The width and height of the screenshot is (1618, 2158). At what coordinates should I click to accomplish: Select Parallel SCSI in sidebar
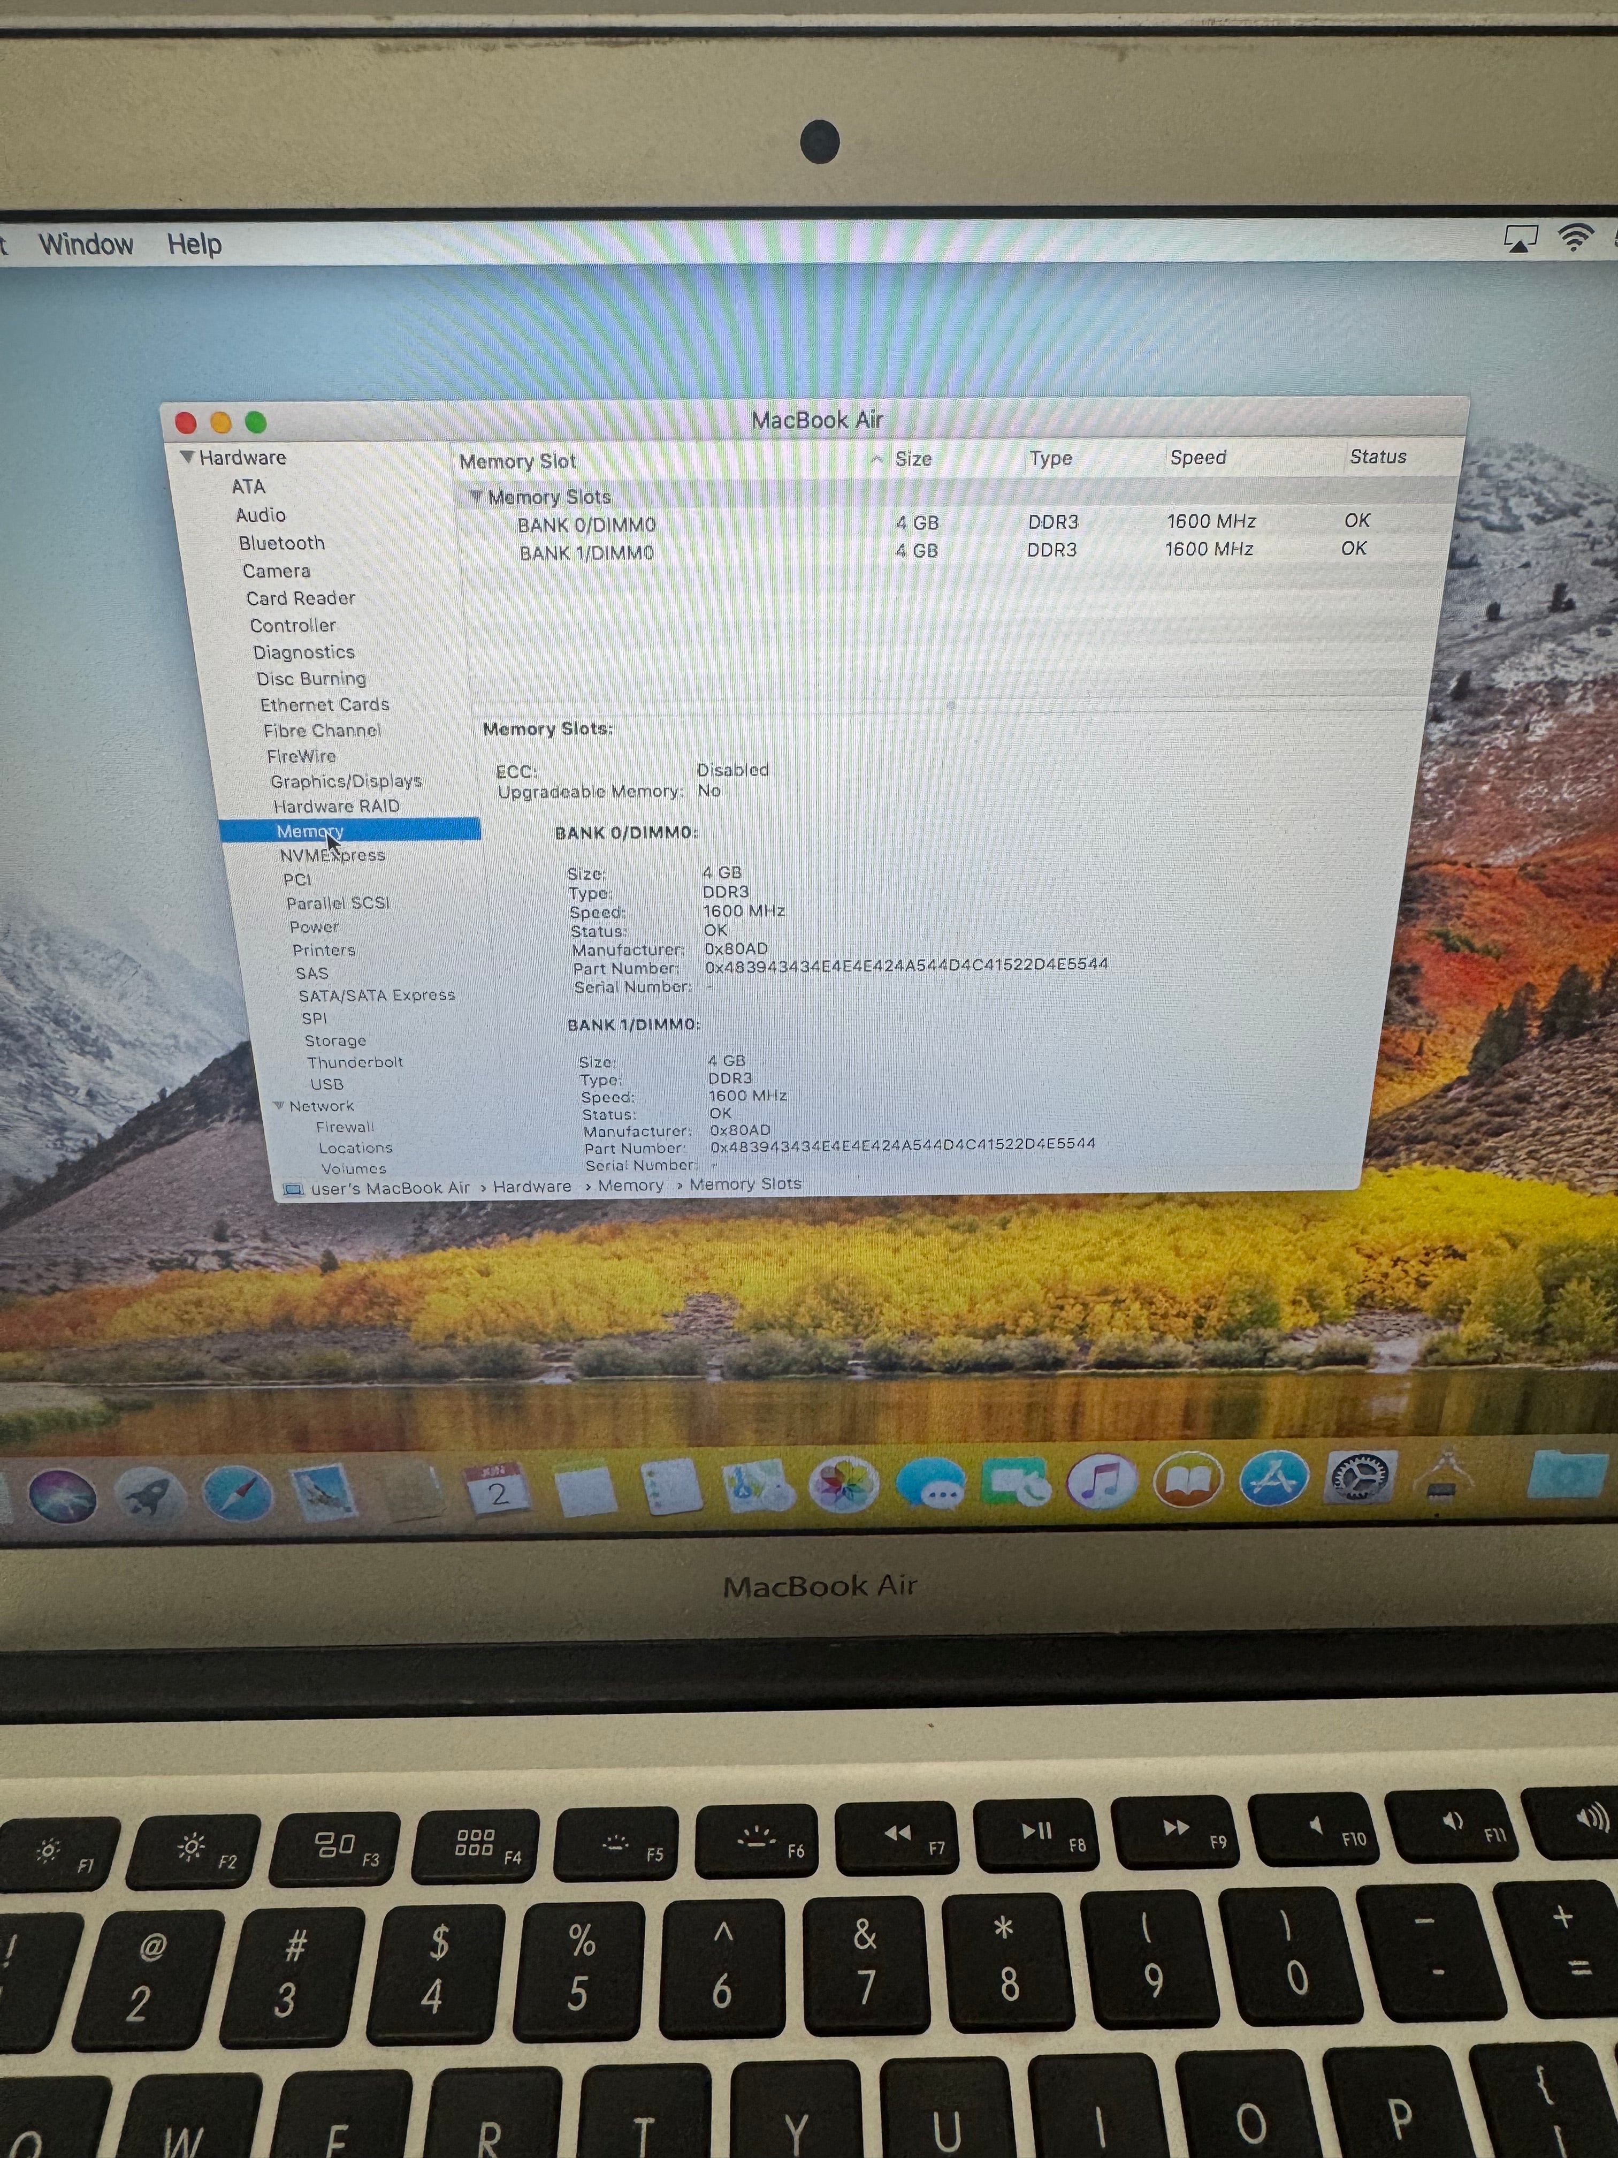tap(338, 902)
